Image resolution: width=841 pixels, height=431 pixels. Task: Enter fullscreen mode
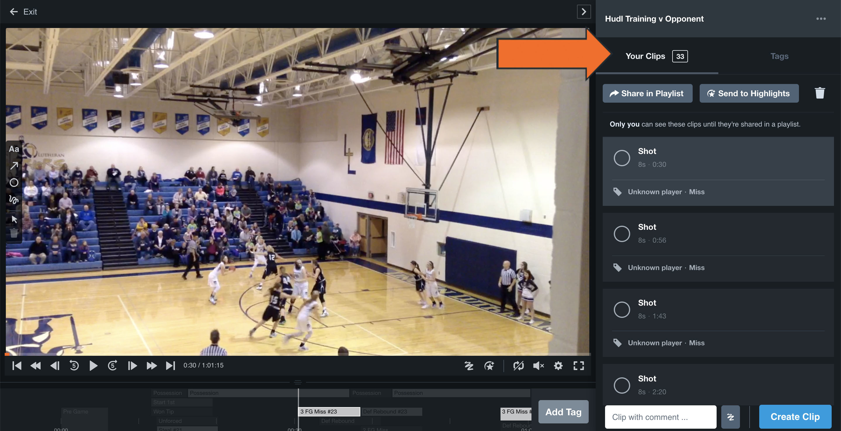pyautogui.click(x=578, y=365)
